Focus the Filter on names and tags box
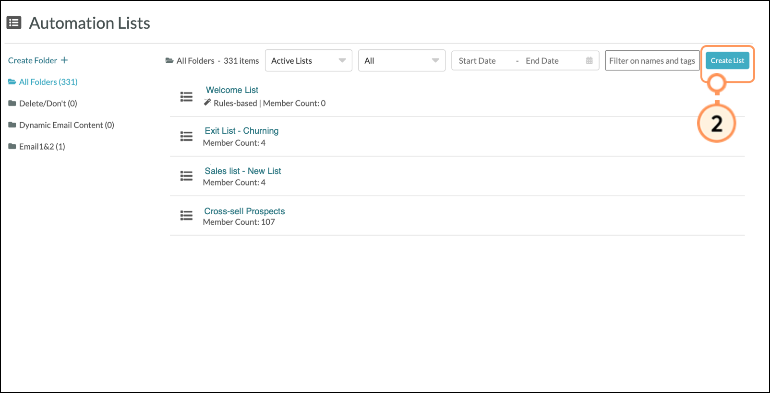This screenshot has width=770, height=393. (651, 61)
